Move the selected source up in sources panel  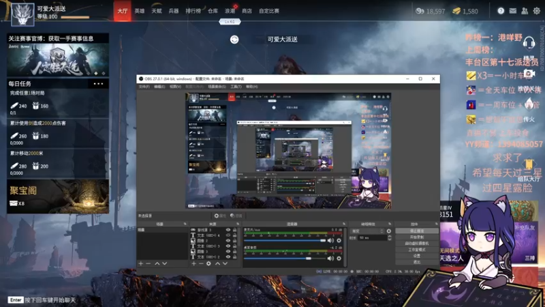point(217,263)
